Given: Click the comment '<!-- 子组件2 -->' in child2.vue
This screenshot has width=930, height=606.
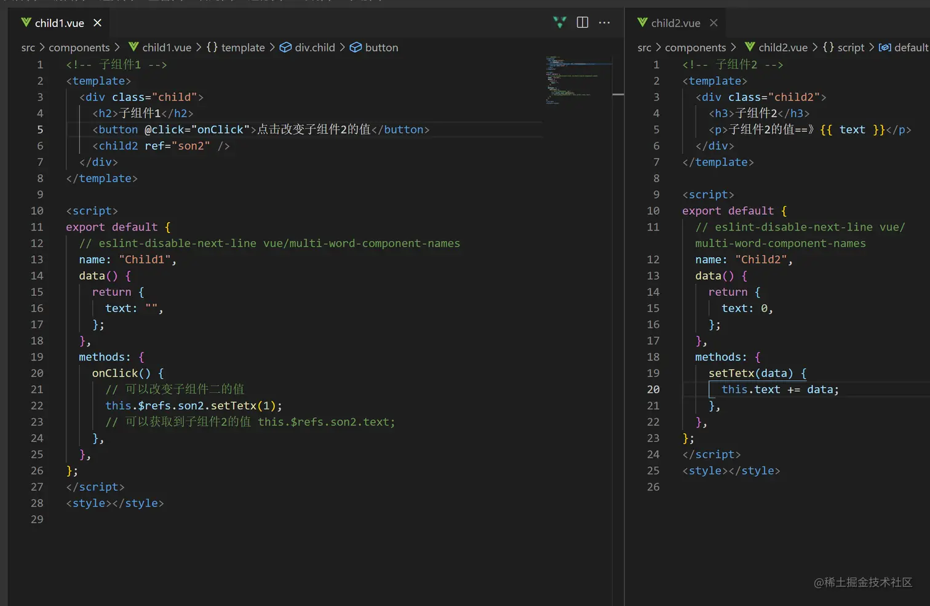Looking at the screenshot, I should click(x=733, y=65).
